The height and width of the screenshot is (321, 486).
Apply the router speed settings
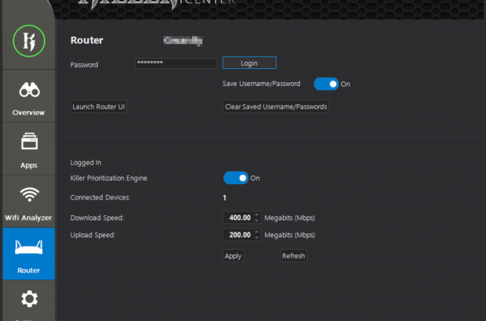click(233, 256)
